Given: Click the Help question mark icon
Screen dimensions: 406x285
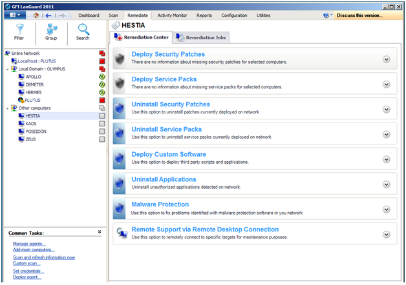Looking at the screenshot, I should click(326, 15).
